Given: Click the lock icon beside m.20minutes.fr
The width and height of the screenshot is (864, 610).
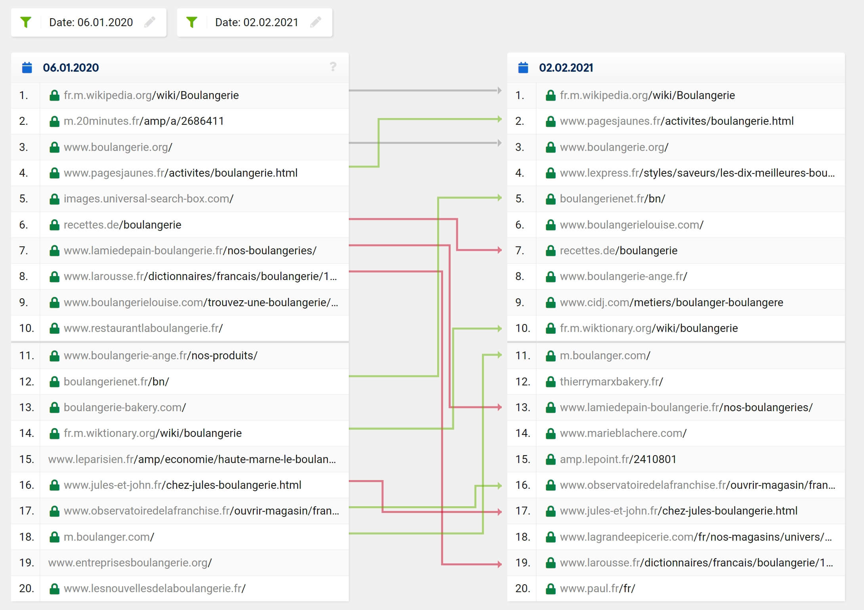Looking at the screenshot, I should tap(54, 121).
